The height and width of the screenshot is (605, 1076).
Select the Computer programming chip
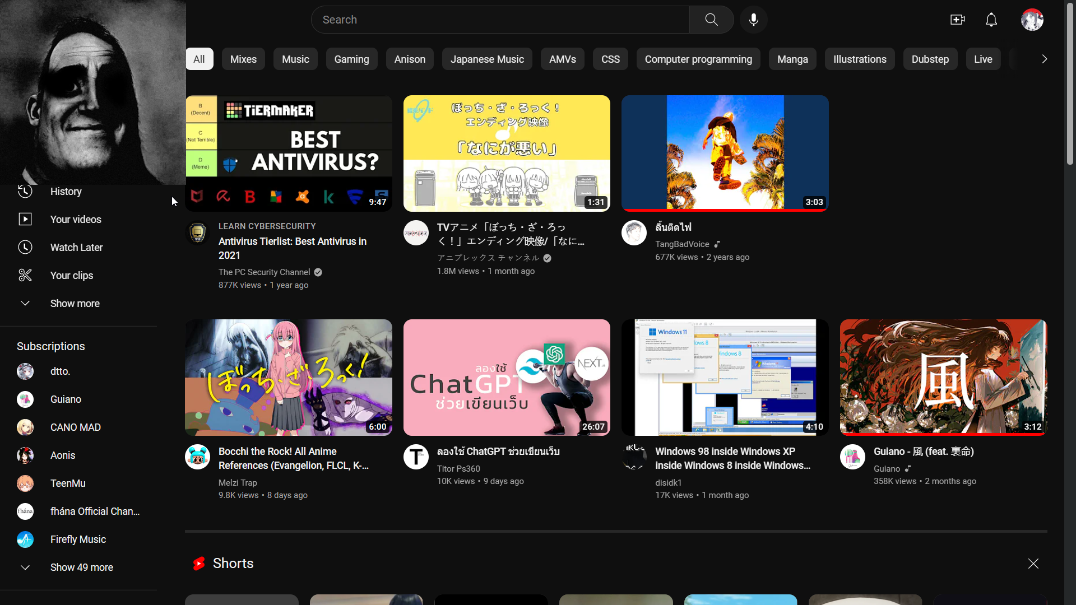[x=698, y=59]
